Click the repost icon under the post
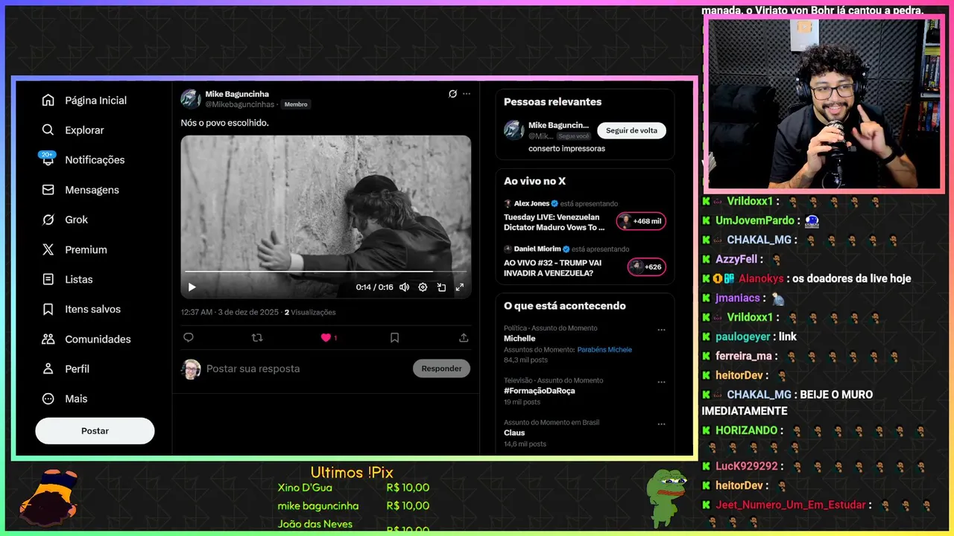The height and width of the screenshot is (536, 954). 257,337
